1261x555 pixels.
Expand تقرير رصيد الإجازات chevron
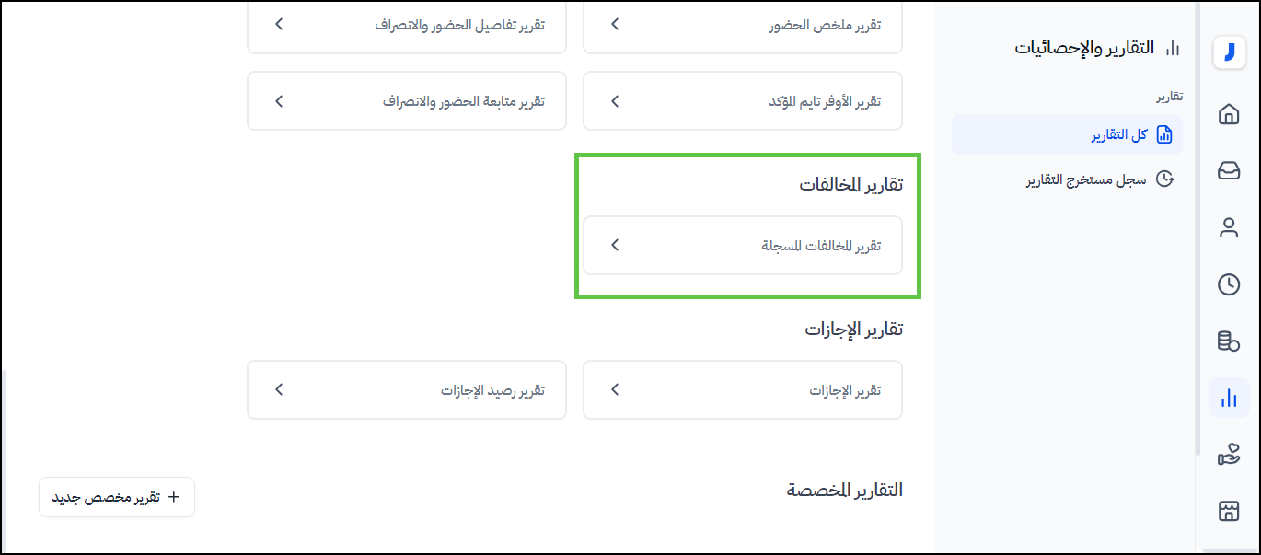point(279,389)
